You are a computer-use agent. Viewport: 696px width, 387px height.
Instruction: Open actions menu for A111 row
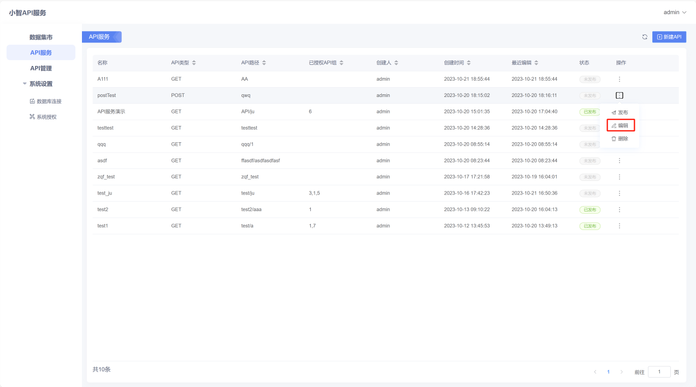619,79
